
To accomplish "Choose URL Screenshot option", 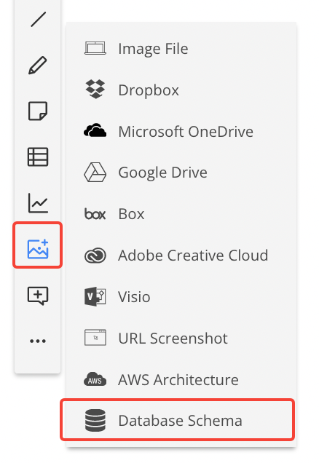I will (x=181, y=338).
